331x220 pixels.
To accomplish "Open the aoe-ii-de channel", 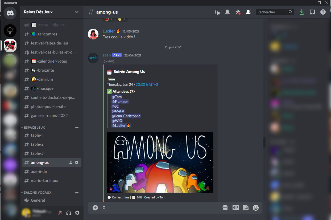I will pyautogui.click(x=52, y=172).
